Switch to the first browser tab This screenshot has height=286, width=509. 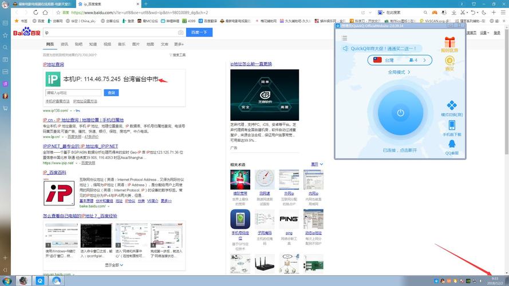[x=43, y=4]
